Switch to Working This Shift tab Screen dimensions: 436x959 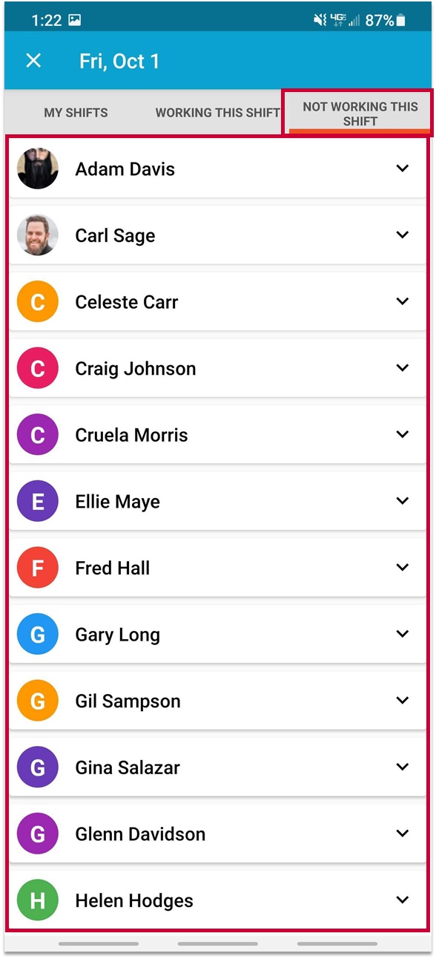217,113
